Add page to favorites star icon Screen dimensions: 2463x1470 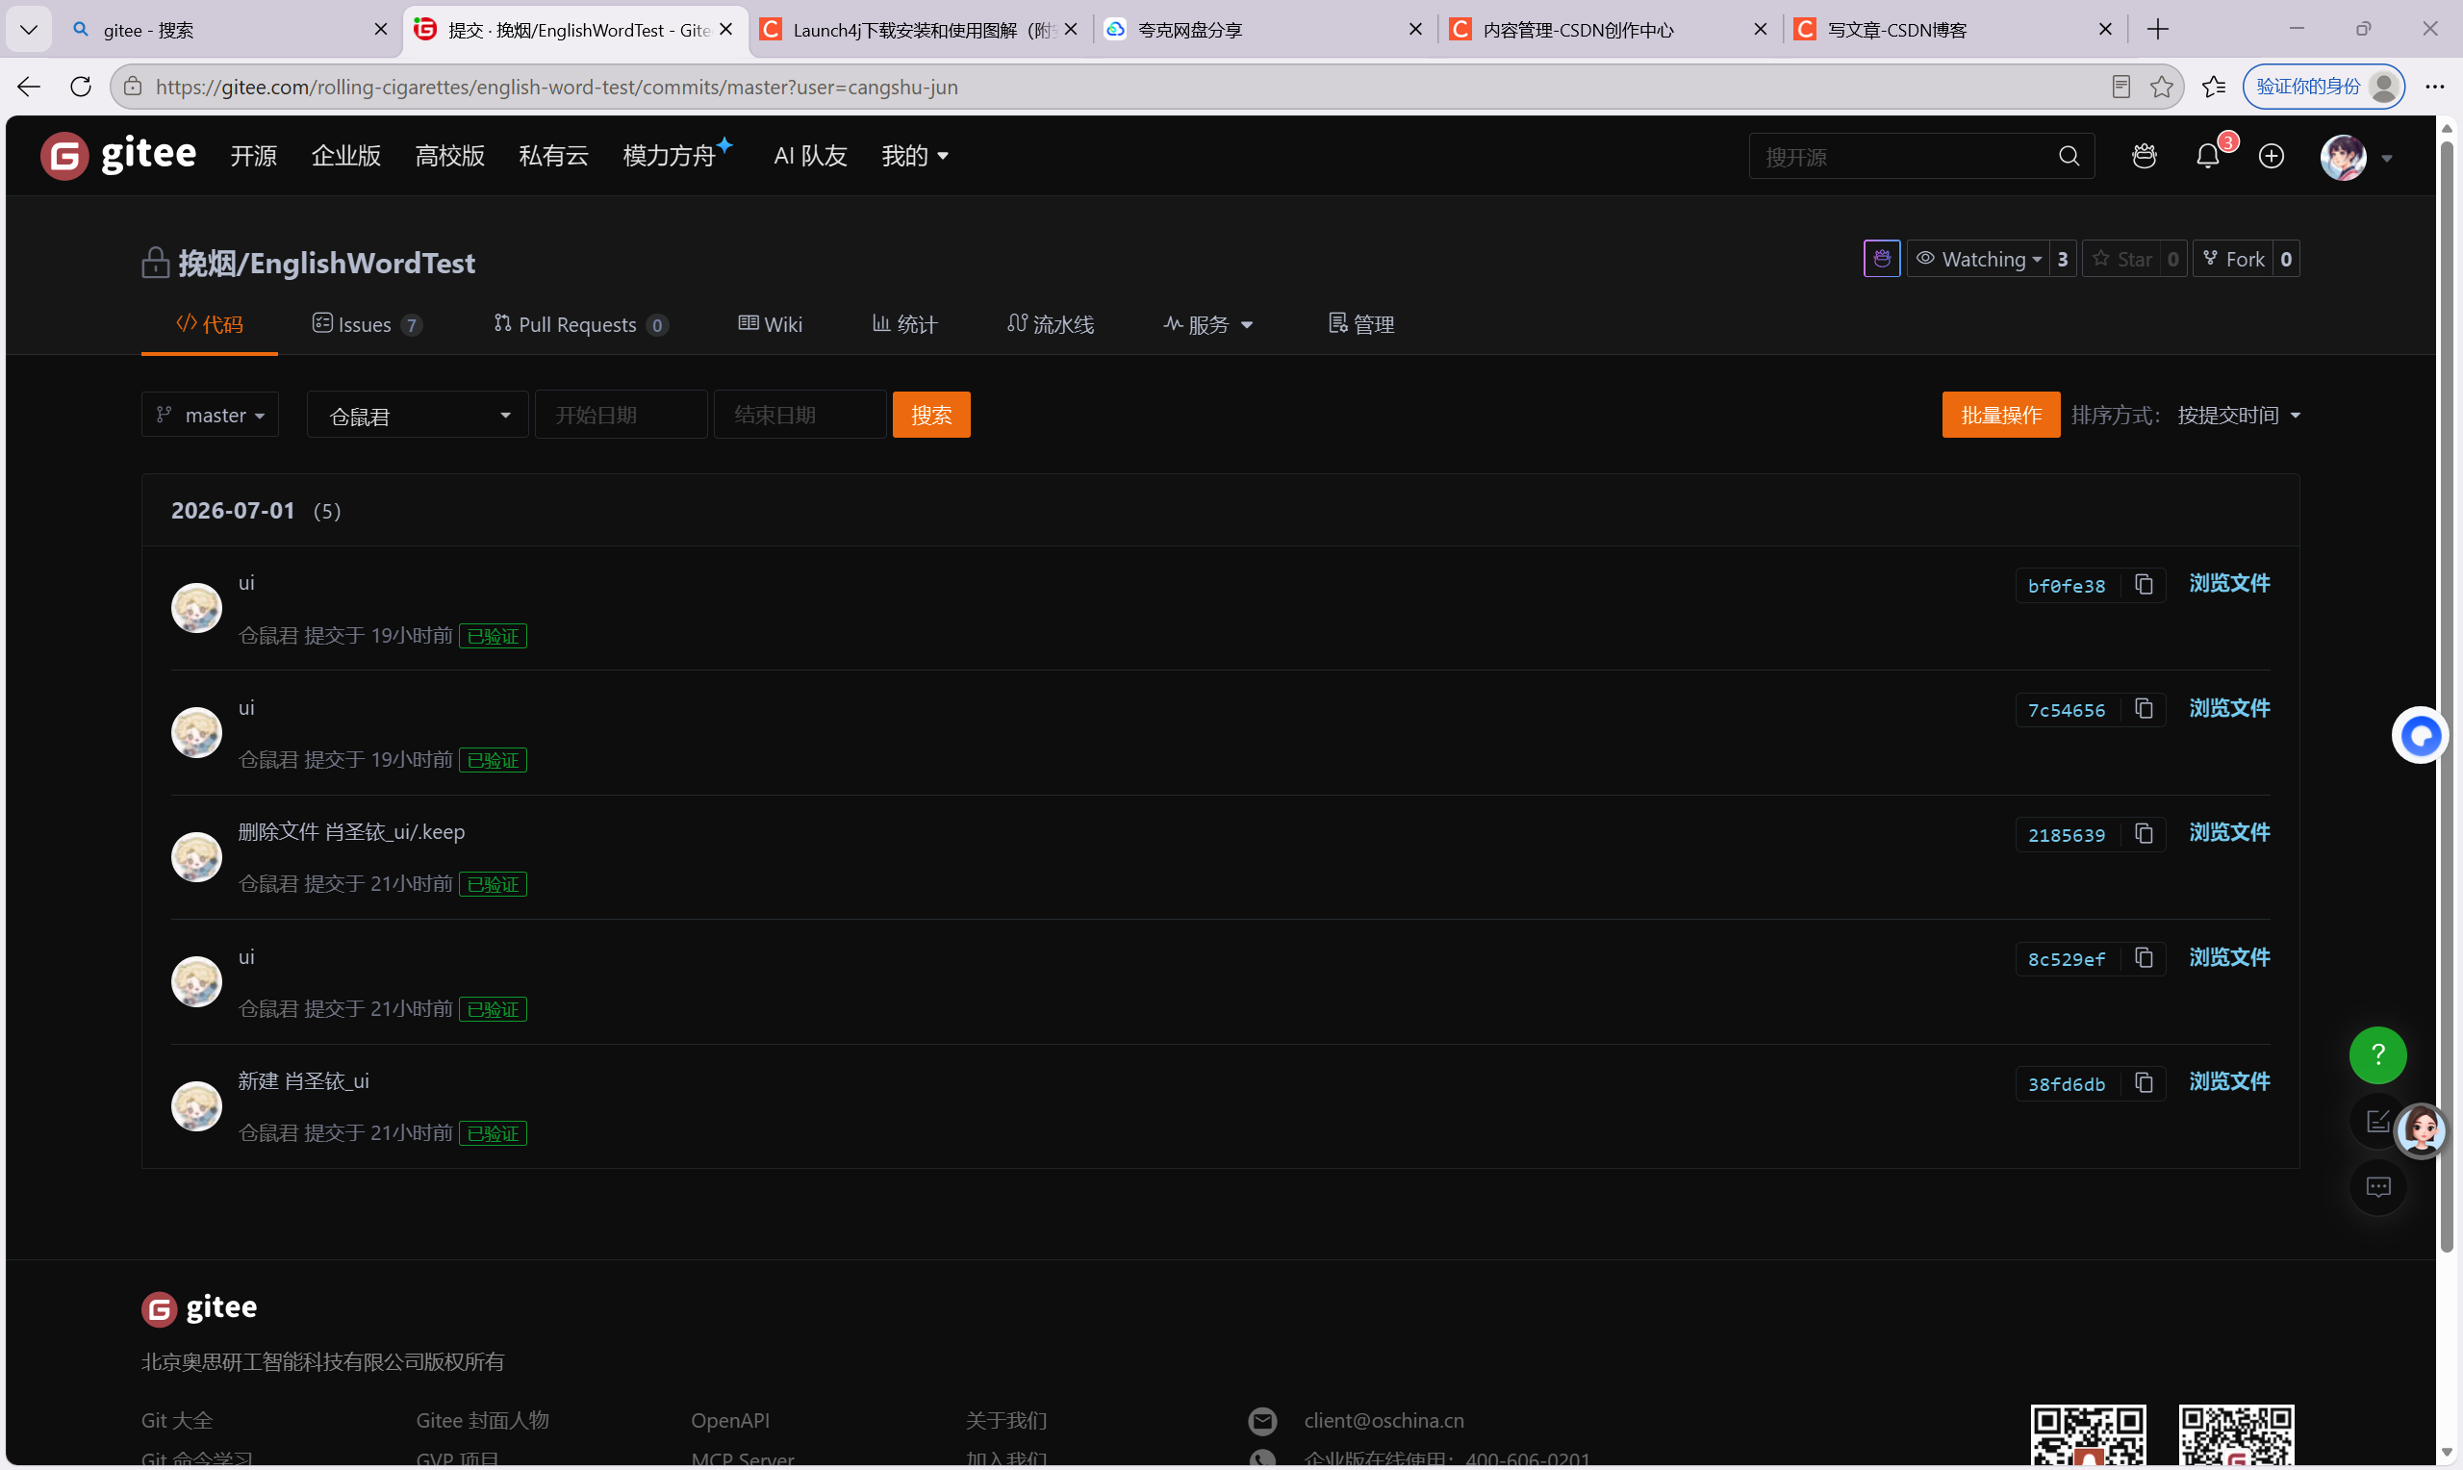point(2162,88)
